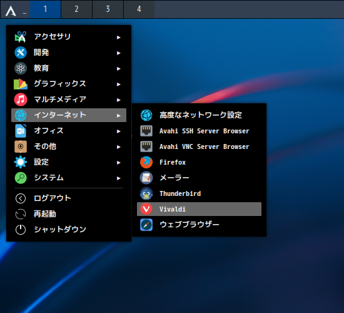Click the Firefox fox icon
Viewport: 344px width, 313px height.
[x=146, y=162]
